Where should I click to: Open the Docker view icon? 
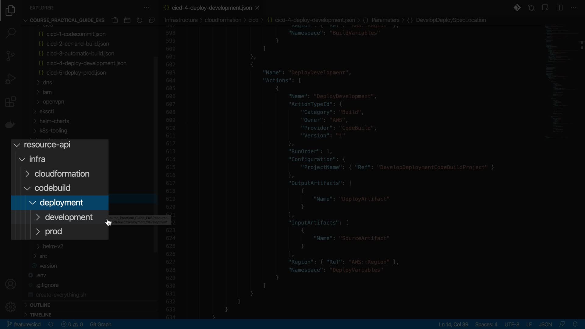coord(10,125)
